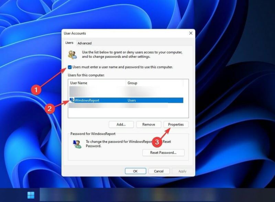Image resolution: width=275 pixels, height=202 pixels.
Task: Open Properties for the WindowsReport account
Action: [x=176, y=124]
